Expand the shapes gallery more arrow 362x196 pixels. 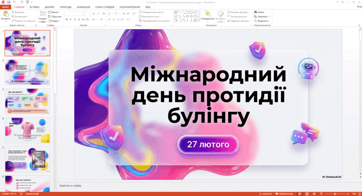click(198, 20)
